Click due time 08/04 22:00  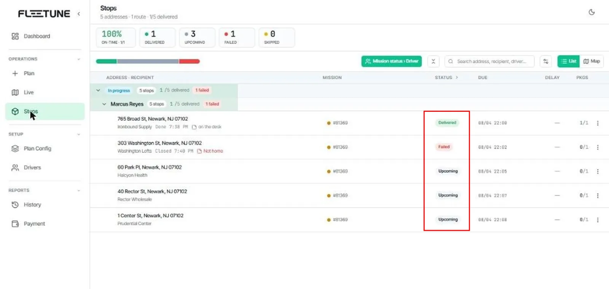pos(493,123)
